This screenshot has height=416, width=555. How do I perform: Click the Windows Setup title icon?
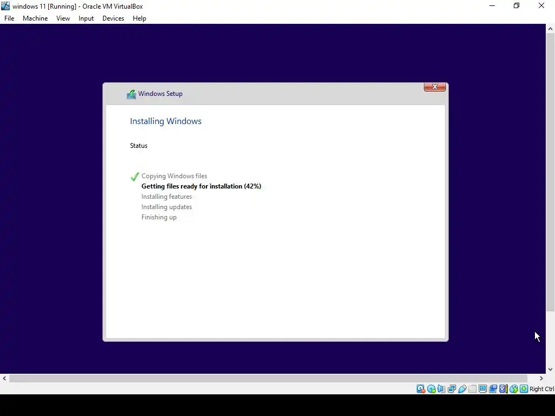(131, 94)
